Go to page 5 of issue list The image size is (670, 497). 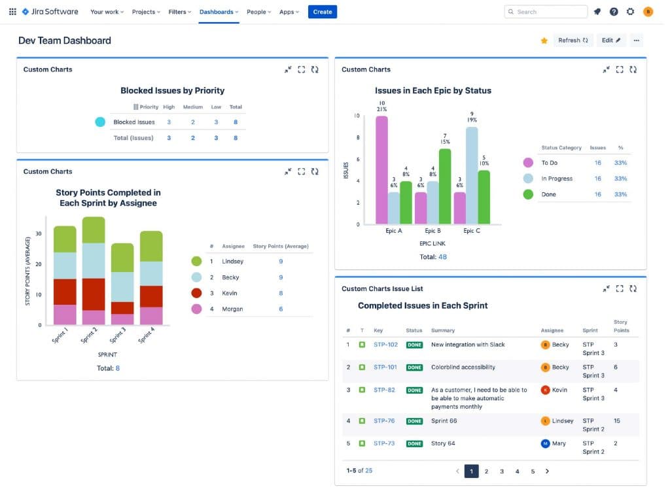point(533,471)
